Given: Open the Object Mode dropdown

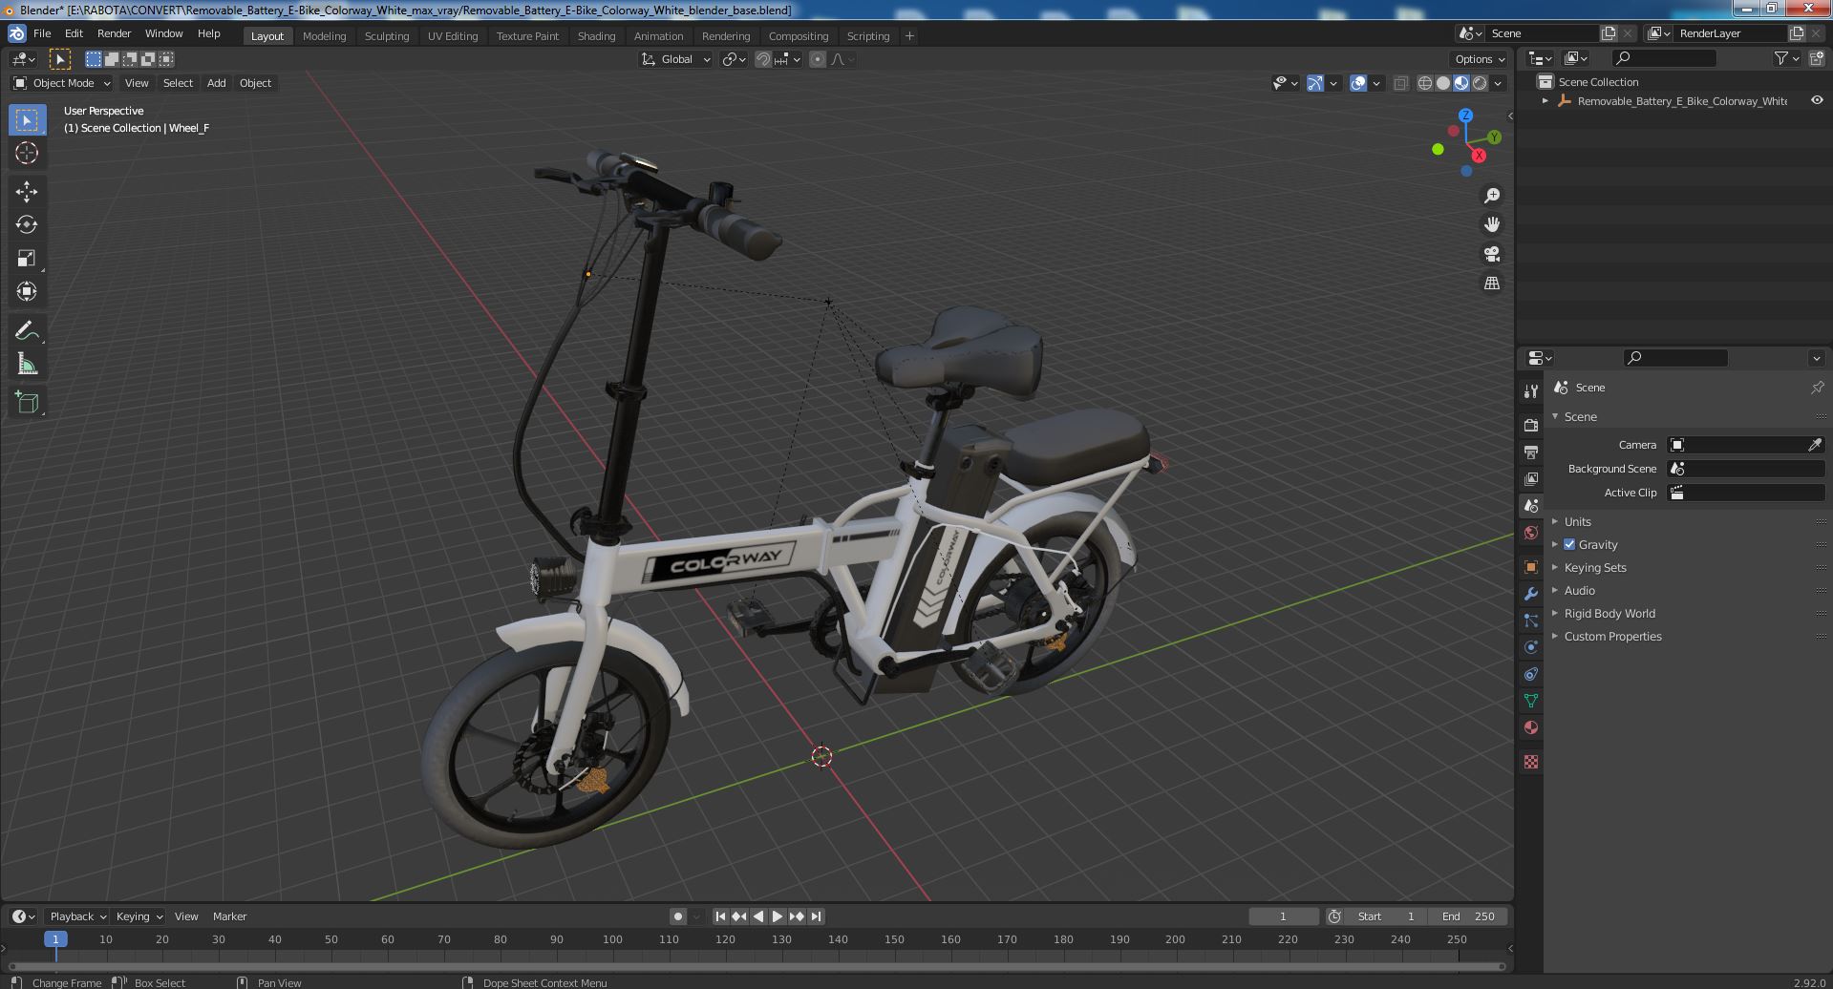Looking at the screenshot, I should (62, 83).
